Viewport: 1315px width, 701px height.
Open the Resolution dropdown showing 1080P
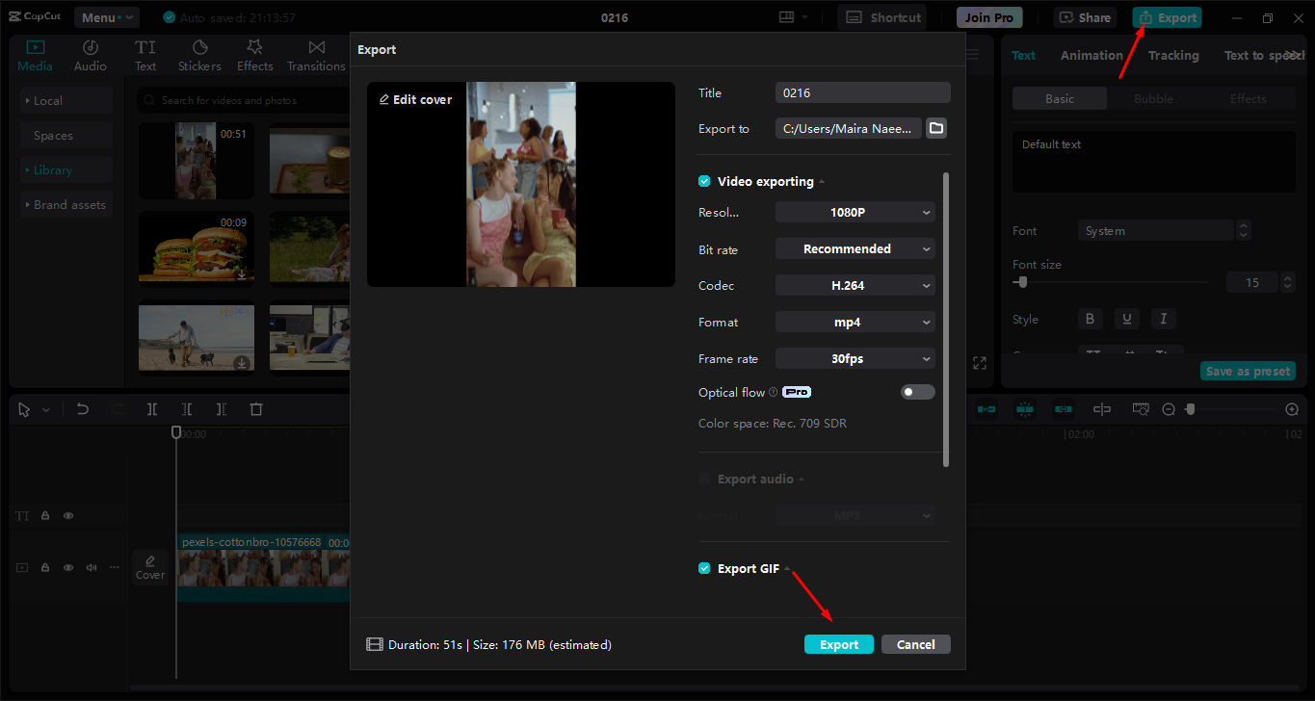[855, 211]
